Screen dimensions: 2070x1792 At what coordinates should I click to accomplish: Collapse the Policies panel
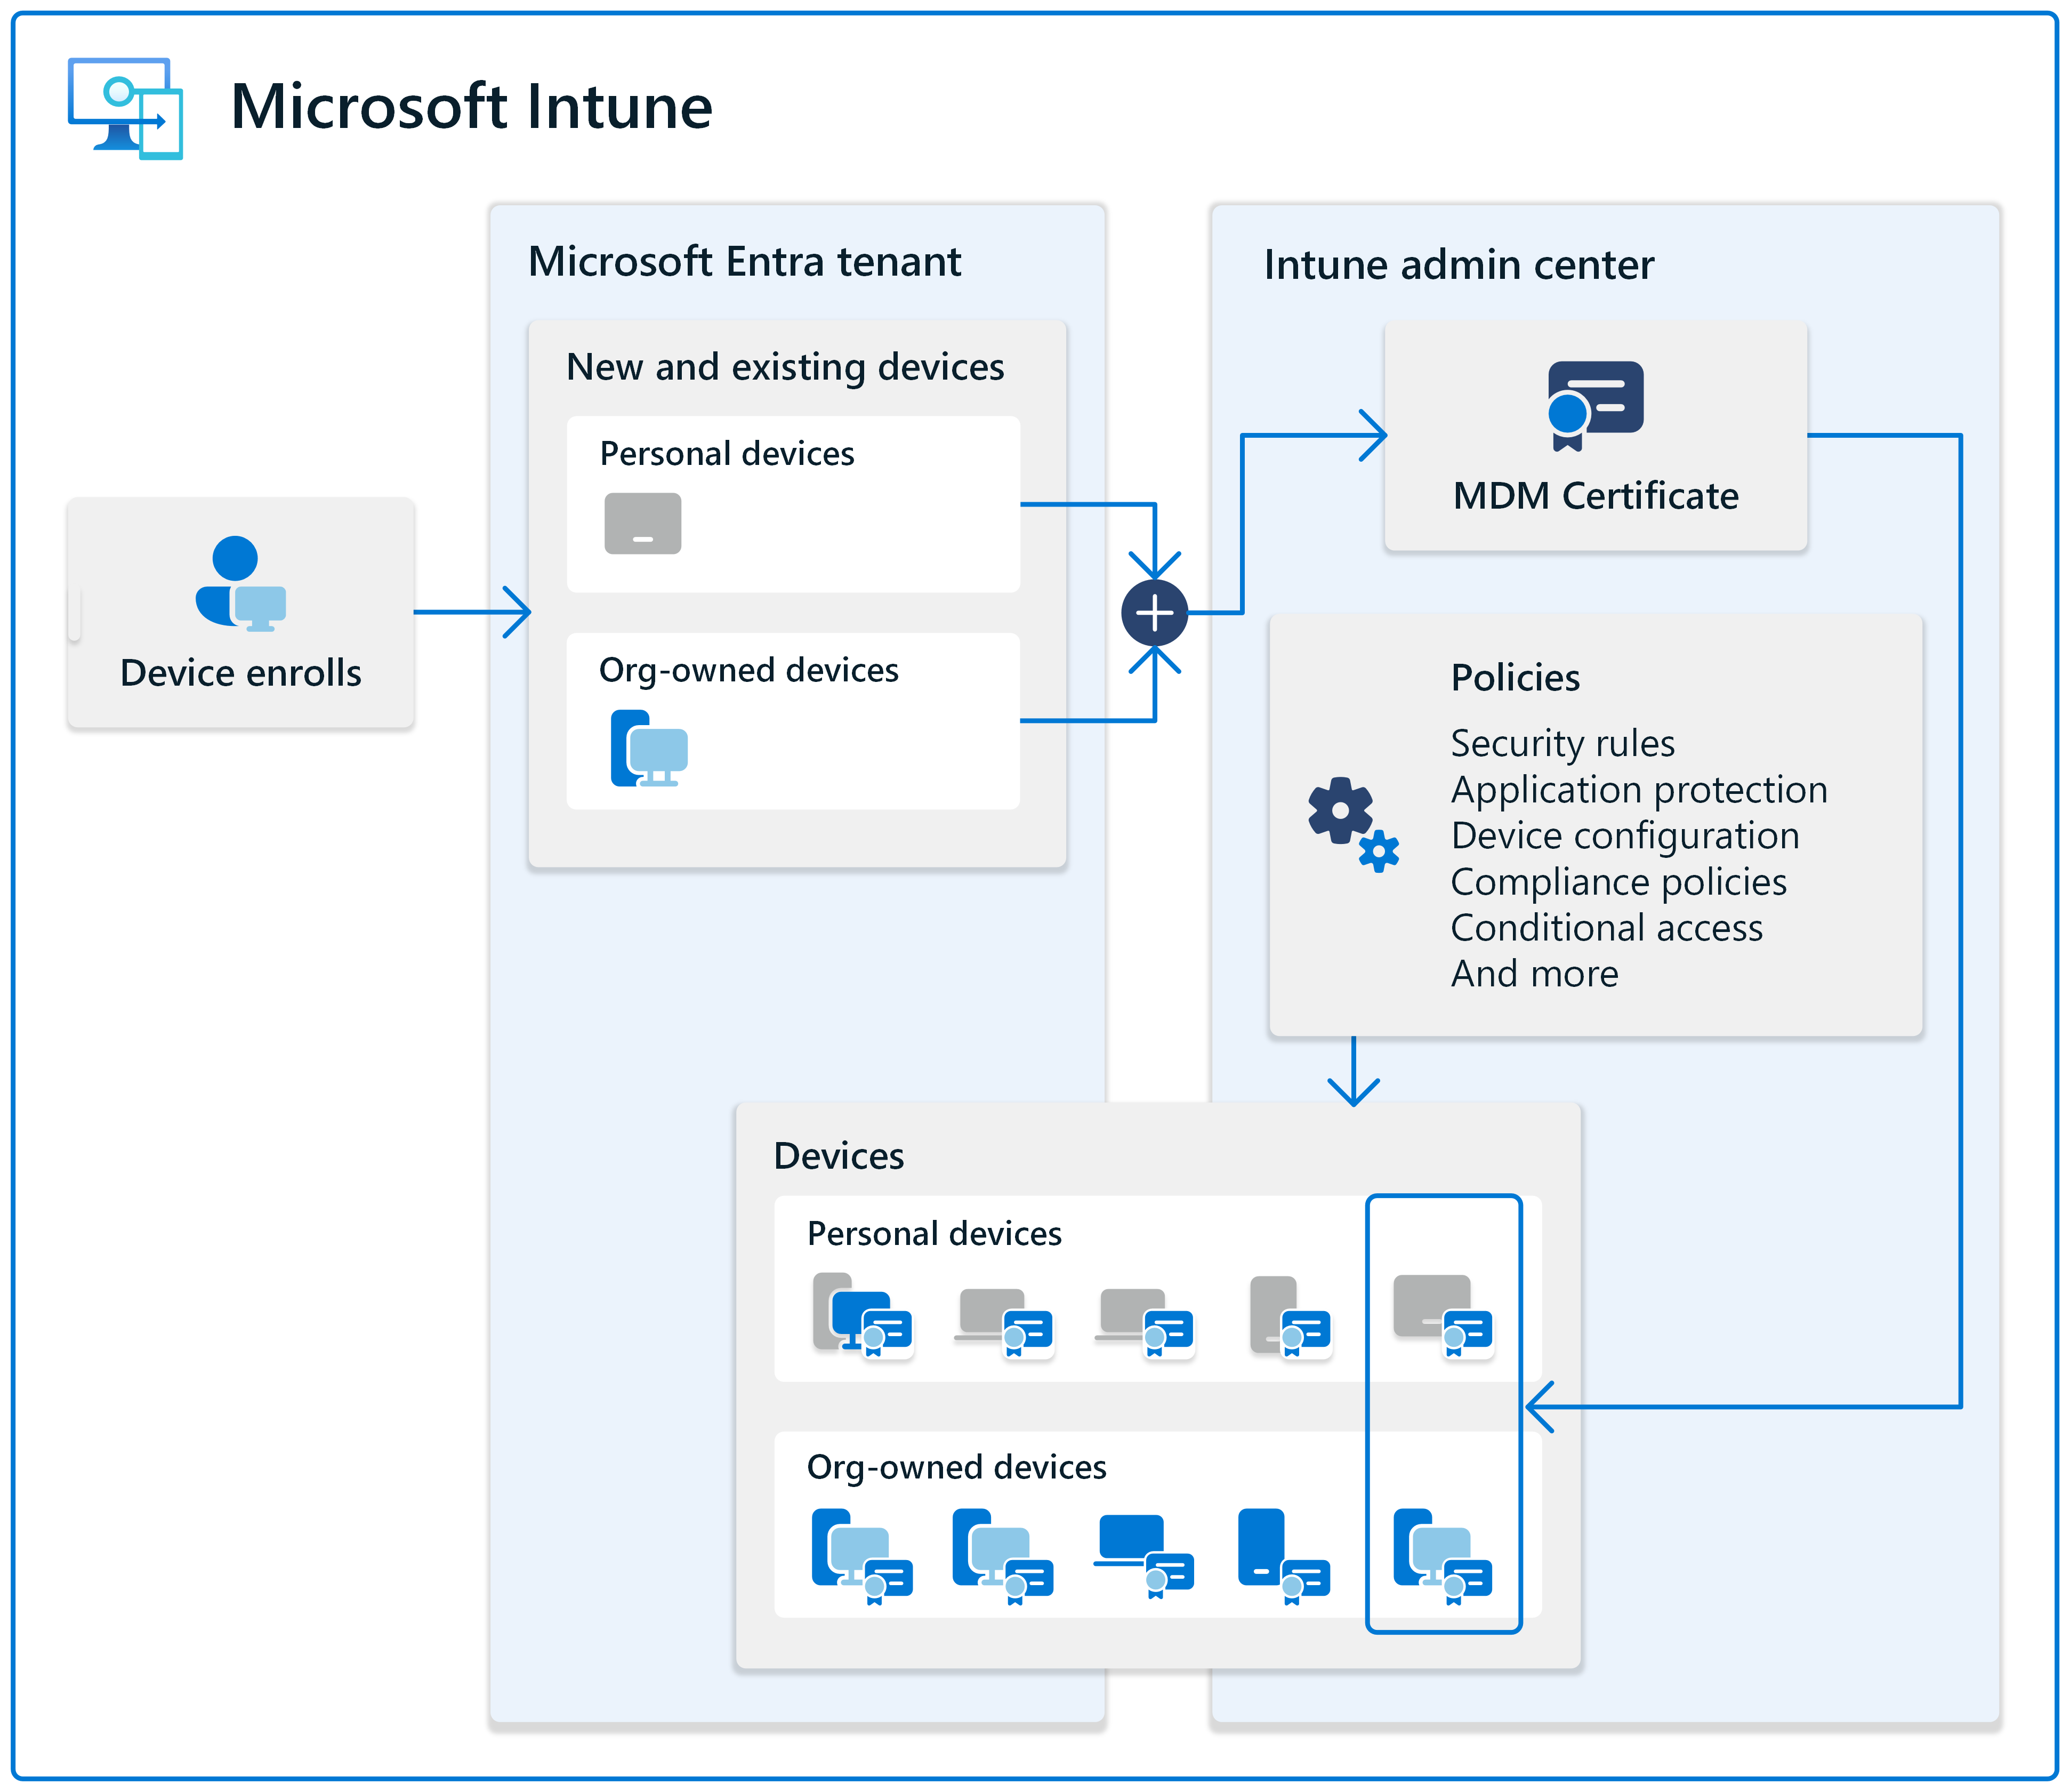(1515, 678)
